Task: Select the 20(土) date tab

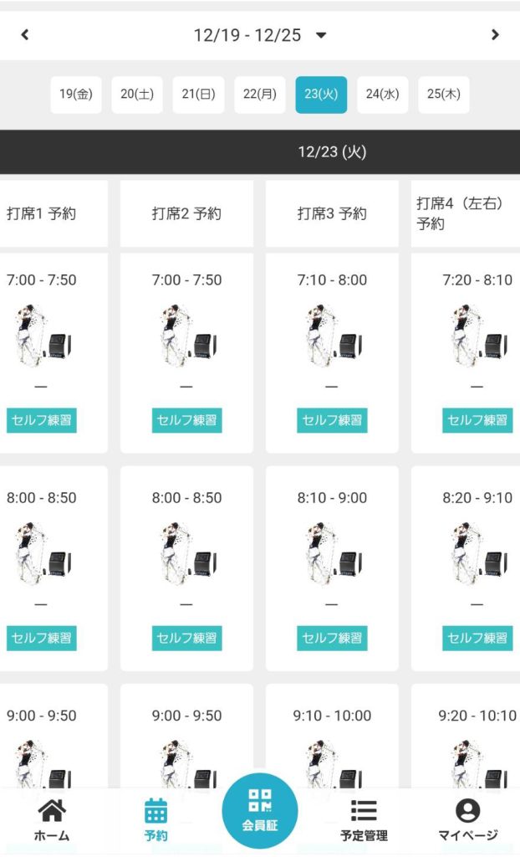Action: (137, 95)
